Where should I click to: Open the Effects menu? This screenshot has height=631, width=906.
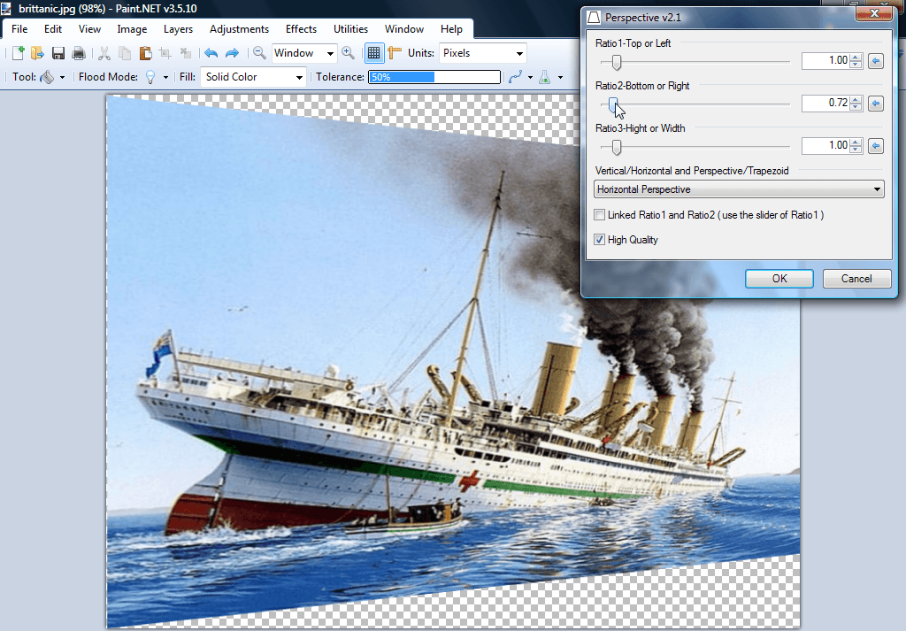(x=301, y=28)
